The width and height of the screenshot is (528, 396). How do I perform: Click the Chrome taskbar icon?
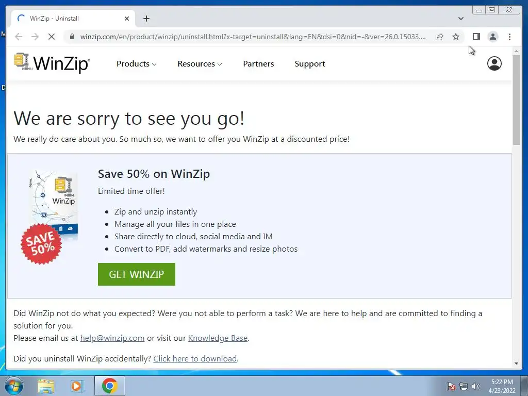tap(109, 386)
